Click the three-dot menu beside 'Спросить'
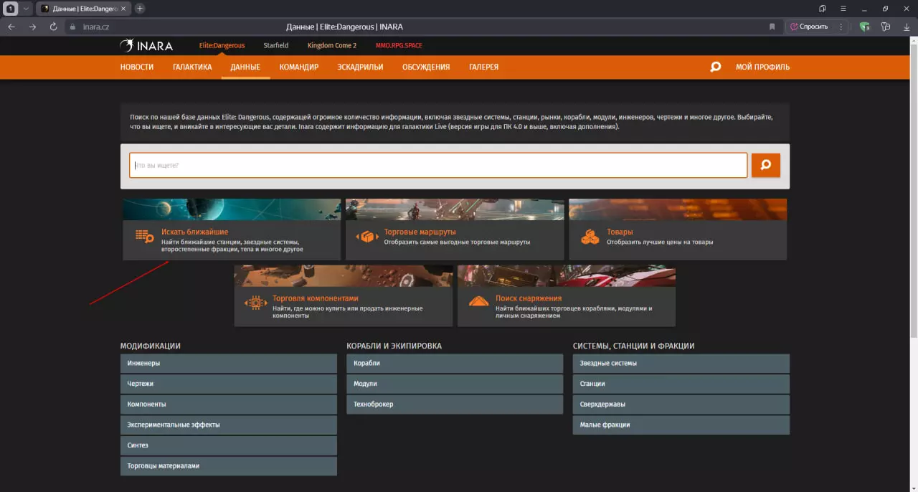Viewport: 918px width, 492px height. (841, 27)
